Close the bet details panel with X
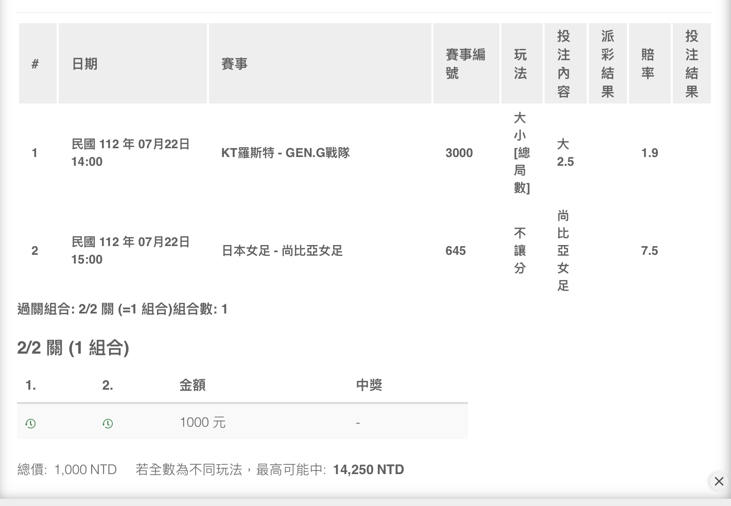The width and height of the screenshot is (731, 506). 719,481
